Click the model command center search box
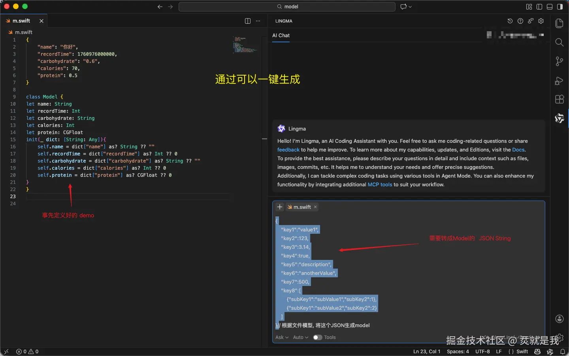The width and height of the screenshot is (569, 356). (287, 7)
